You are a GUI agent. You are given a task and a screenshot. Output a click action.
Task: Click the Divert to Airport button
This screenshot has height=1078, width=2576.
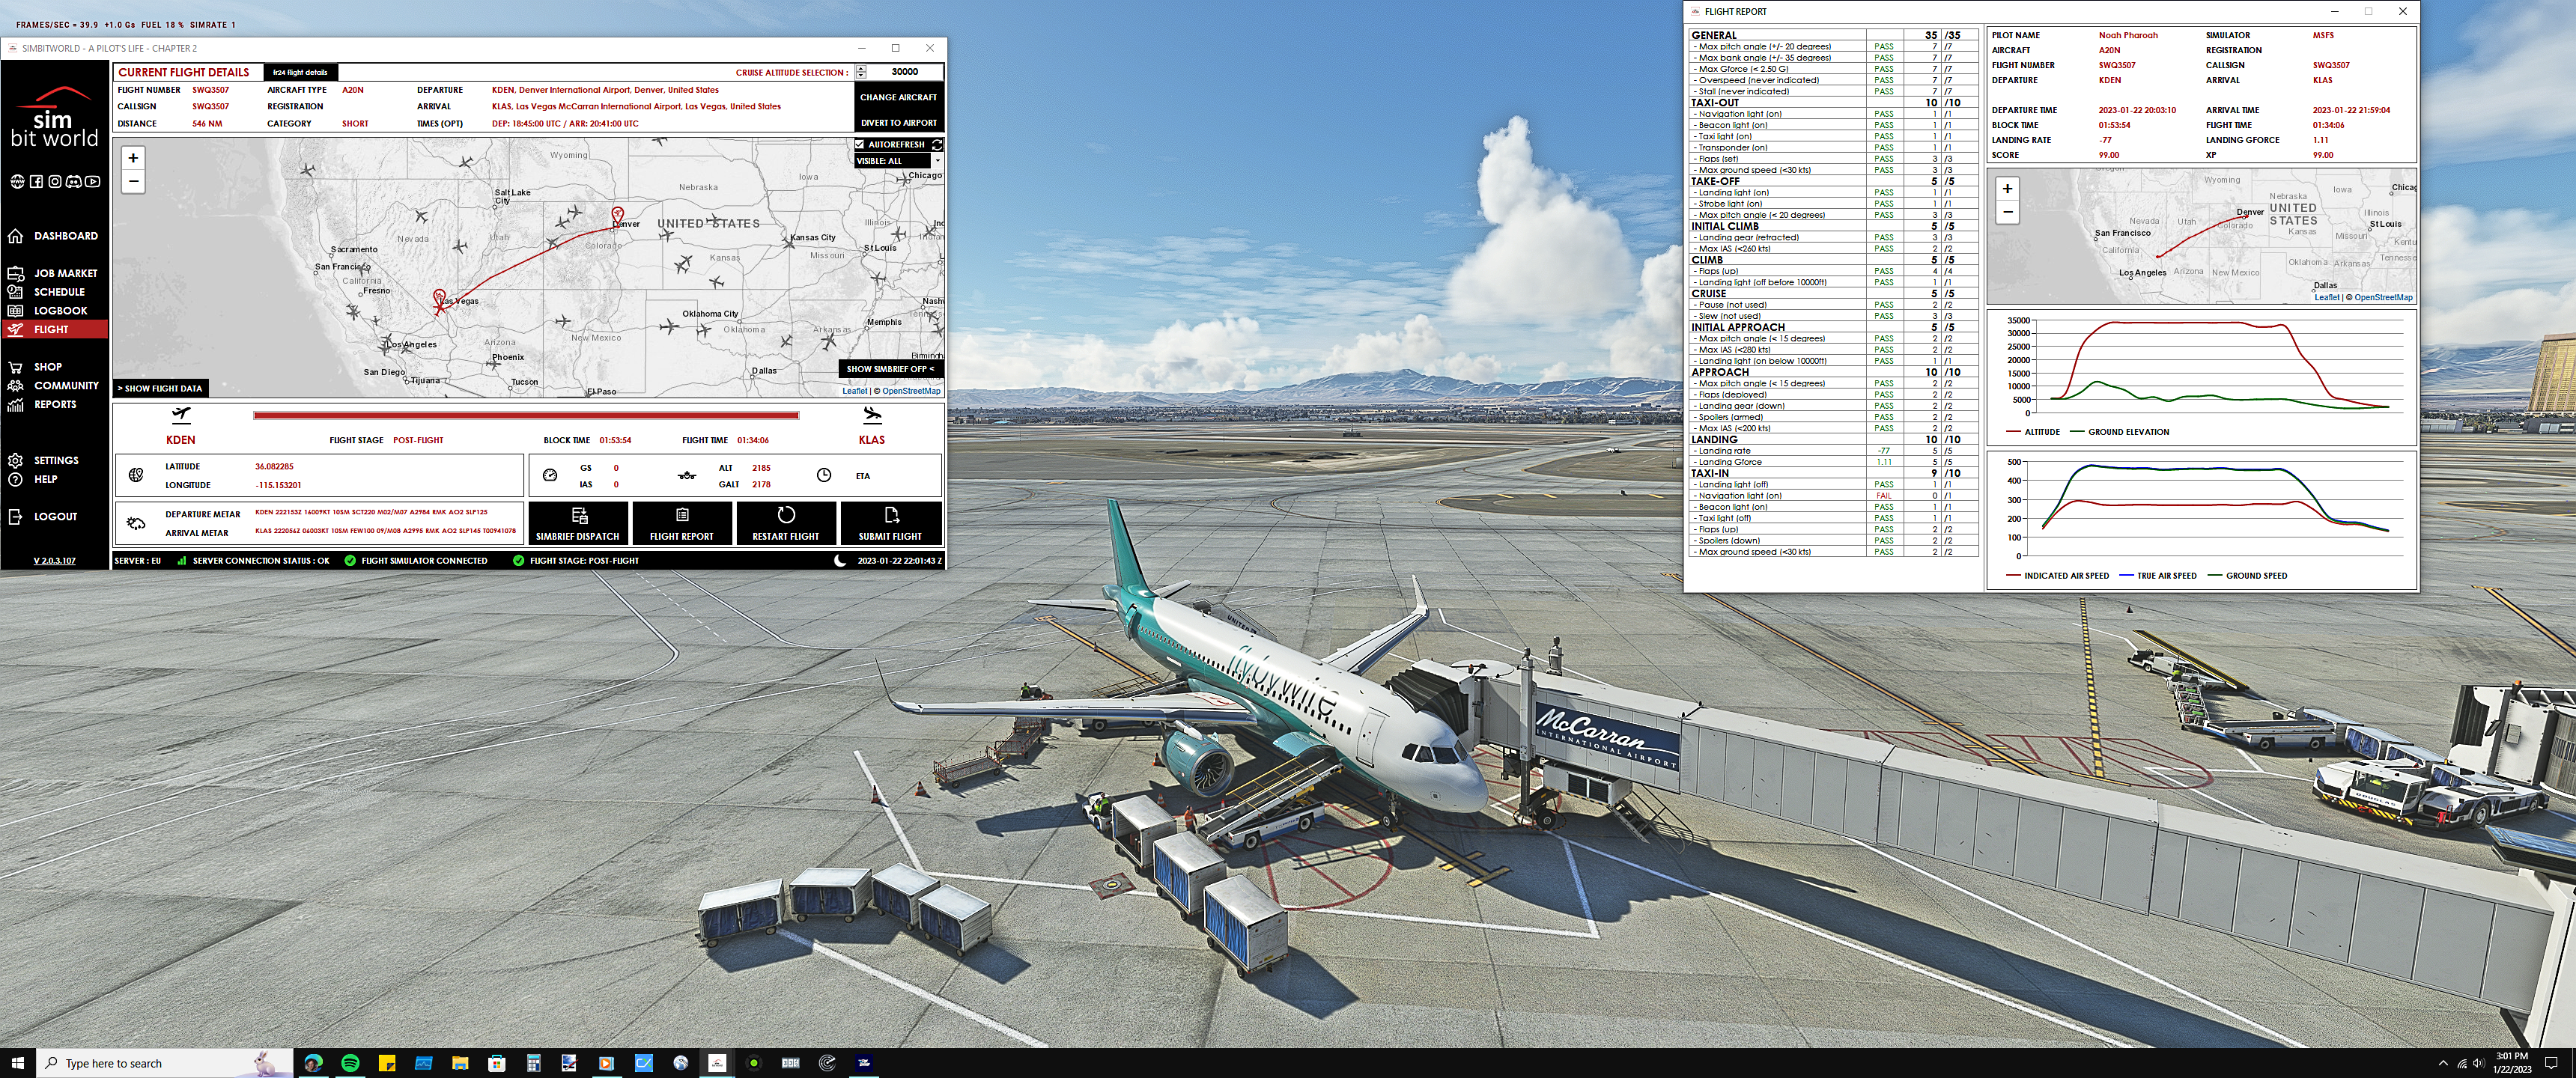coord(899,123)
